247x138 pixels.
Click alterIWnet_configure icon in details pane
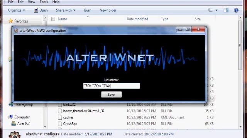[x=15, y=135]
